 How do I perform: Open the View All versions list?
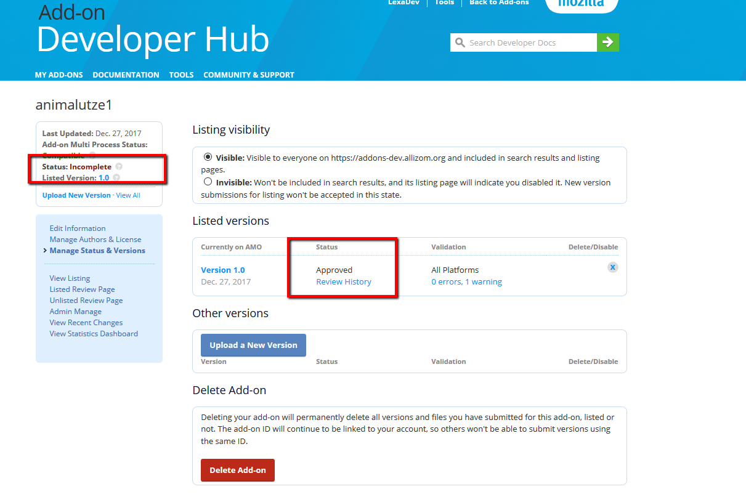tap(128, 195)
